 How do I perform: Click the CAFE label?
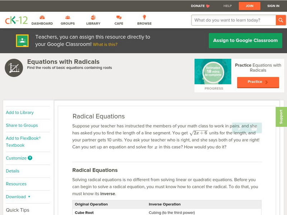coord(119,24)
